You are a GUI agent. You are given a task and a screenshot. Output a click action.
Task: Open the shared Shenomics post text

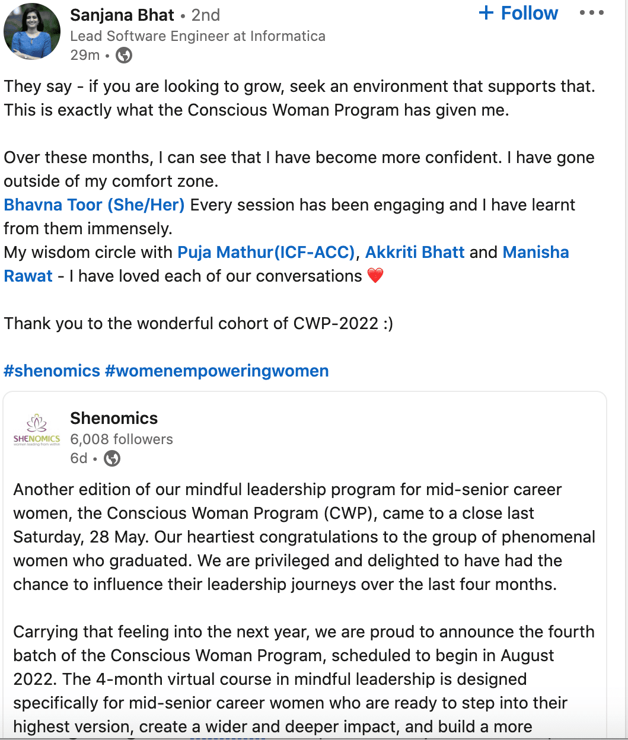(x=304, y=537)
